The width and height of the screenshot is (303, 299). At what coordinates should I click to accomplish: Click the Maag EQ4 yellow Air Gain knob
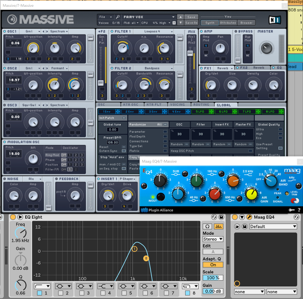[x=251, y=194]
